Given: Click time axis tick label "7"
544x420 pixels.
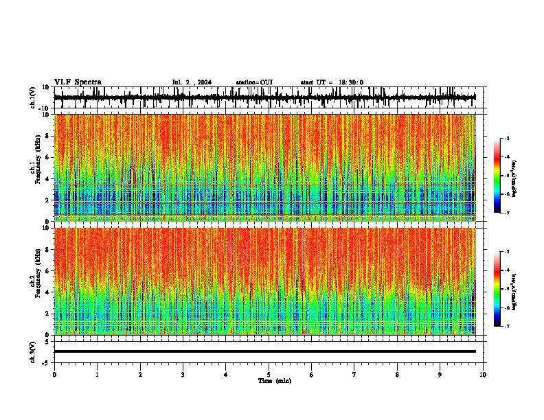Looking at the screenshot, I should coord(354,375).
